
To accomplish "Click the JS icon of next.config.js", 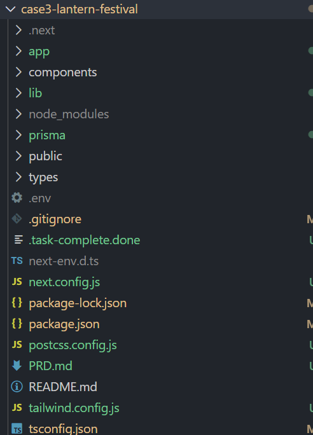I will [17, 282].
